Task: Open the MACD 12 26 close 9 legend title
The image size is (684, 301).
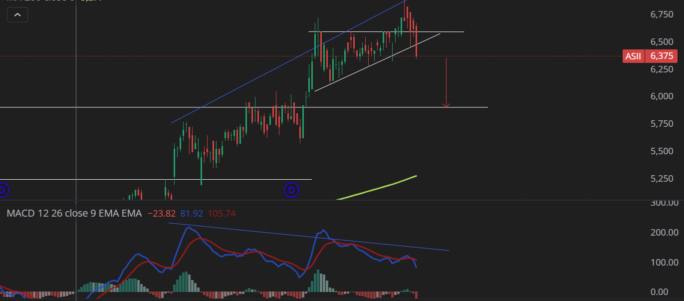Action: coord(74,214)
